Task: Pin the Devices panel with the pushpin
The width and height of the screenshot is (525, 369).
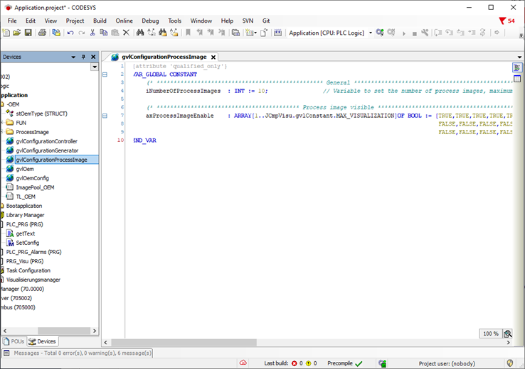Action: coord(83,57)
